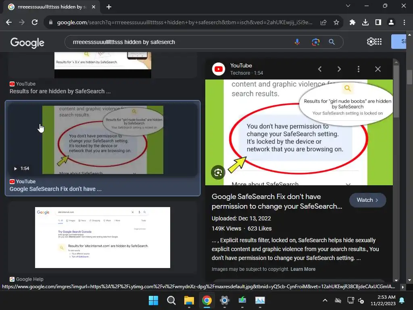Click 'Uploaded: Dec 13, 2022' text
Viewport: 413px width, 310px height.
pos(241,218)
